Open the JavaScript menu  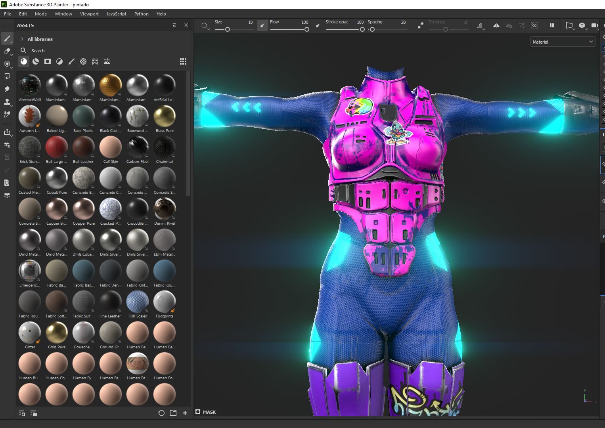pos(117,14)
